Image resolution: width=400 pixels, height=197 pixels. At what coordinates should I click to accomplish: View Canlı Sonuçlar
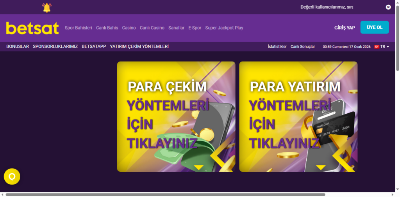303,47
